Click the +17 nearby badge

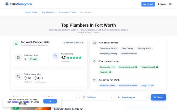coord(33,59)
